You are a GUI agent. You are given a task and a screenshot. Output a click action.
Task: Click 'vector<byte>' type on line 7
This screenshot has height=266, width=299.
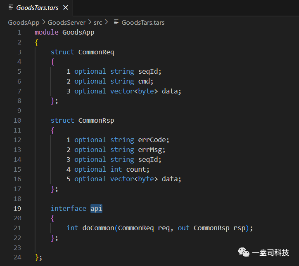[x=134, y=91]
